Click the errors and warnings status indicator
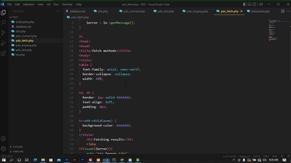Image resolution: width=291 pixels, height=163 pixels. pos(7,156)
